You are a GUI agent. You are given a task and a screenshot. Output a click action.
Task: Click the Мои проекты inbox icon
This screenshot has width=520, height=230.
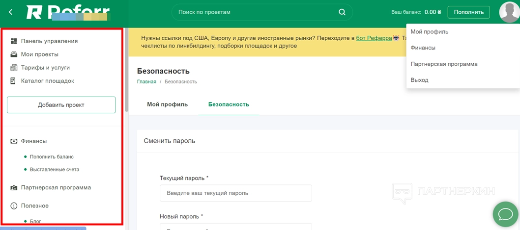coord(14,54)
